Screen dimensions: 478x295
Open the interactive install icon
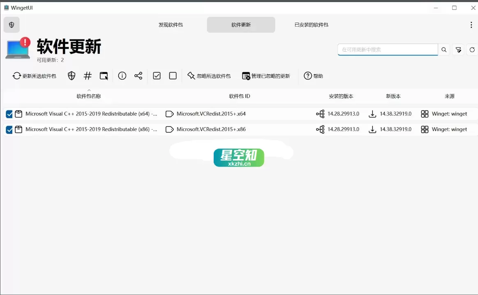pyautogui.click(x=104, y=75)
